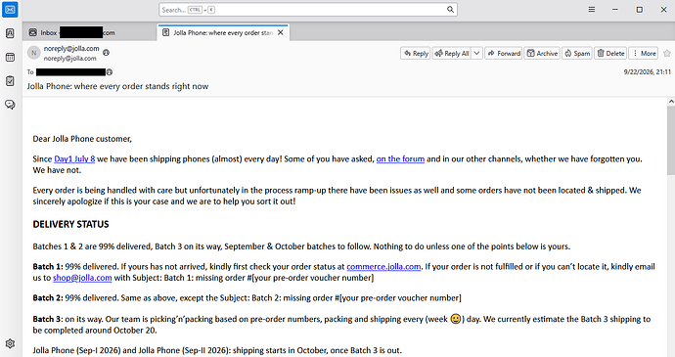Click noreply@jolla.com sender name
Screen dimensions: 675x357
click(71, 49)
